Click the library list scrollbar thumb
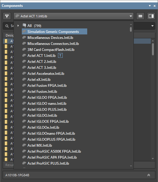The width and height of the screenshot is (158, 182). coord(131,29)
